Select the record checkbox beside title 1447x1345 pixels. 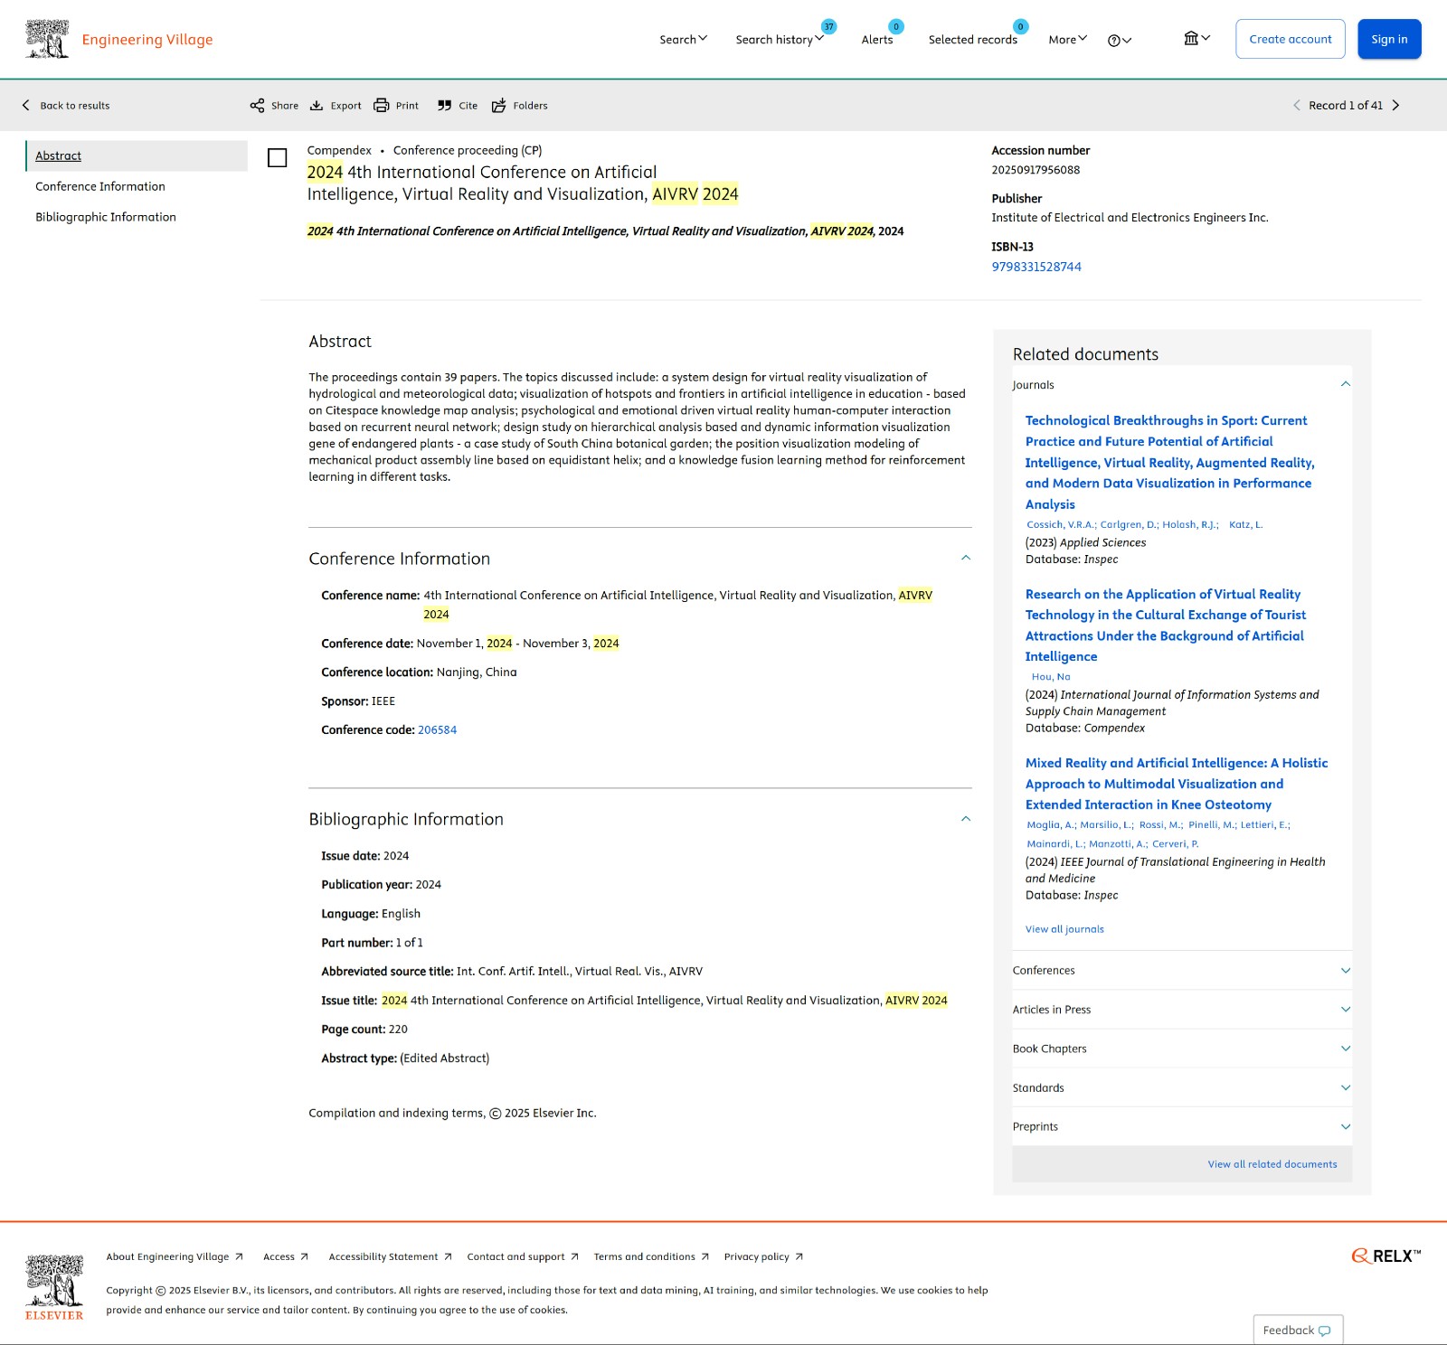(x=278, y=158)
